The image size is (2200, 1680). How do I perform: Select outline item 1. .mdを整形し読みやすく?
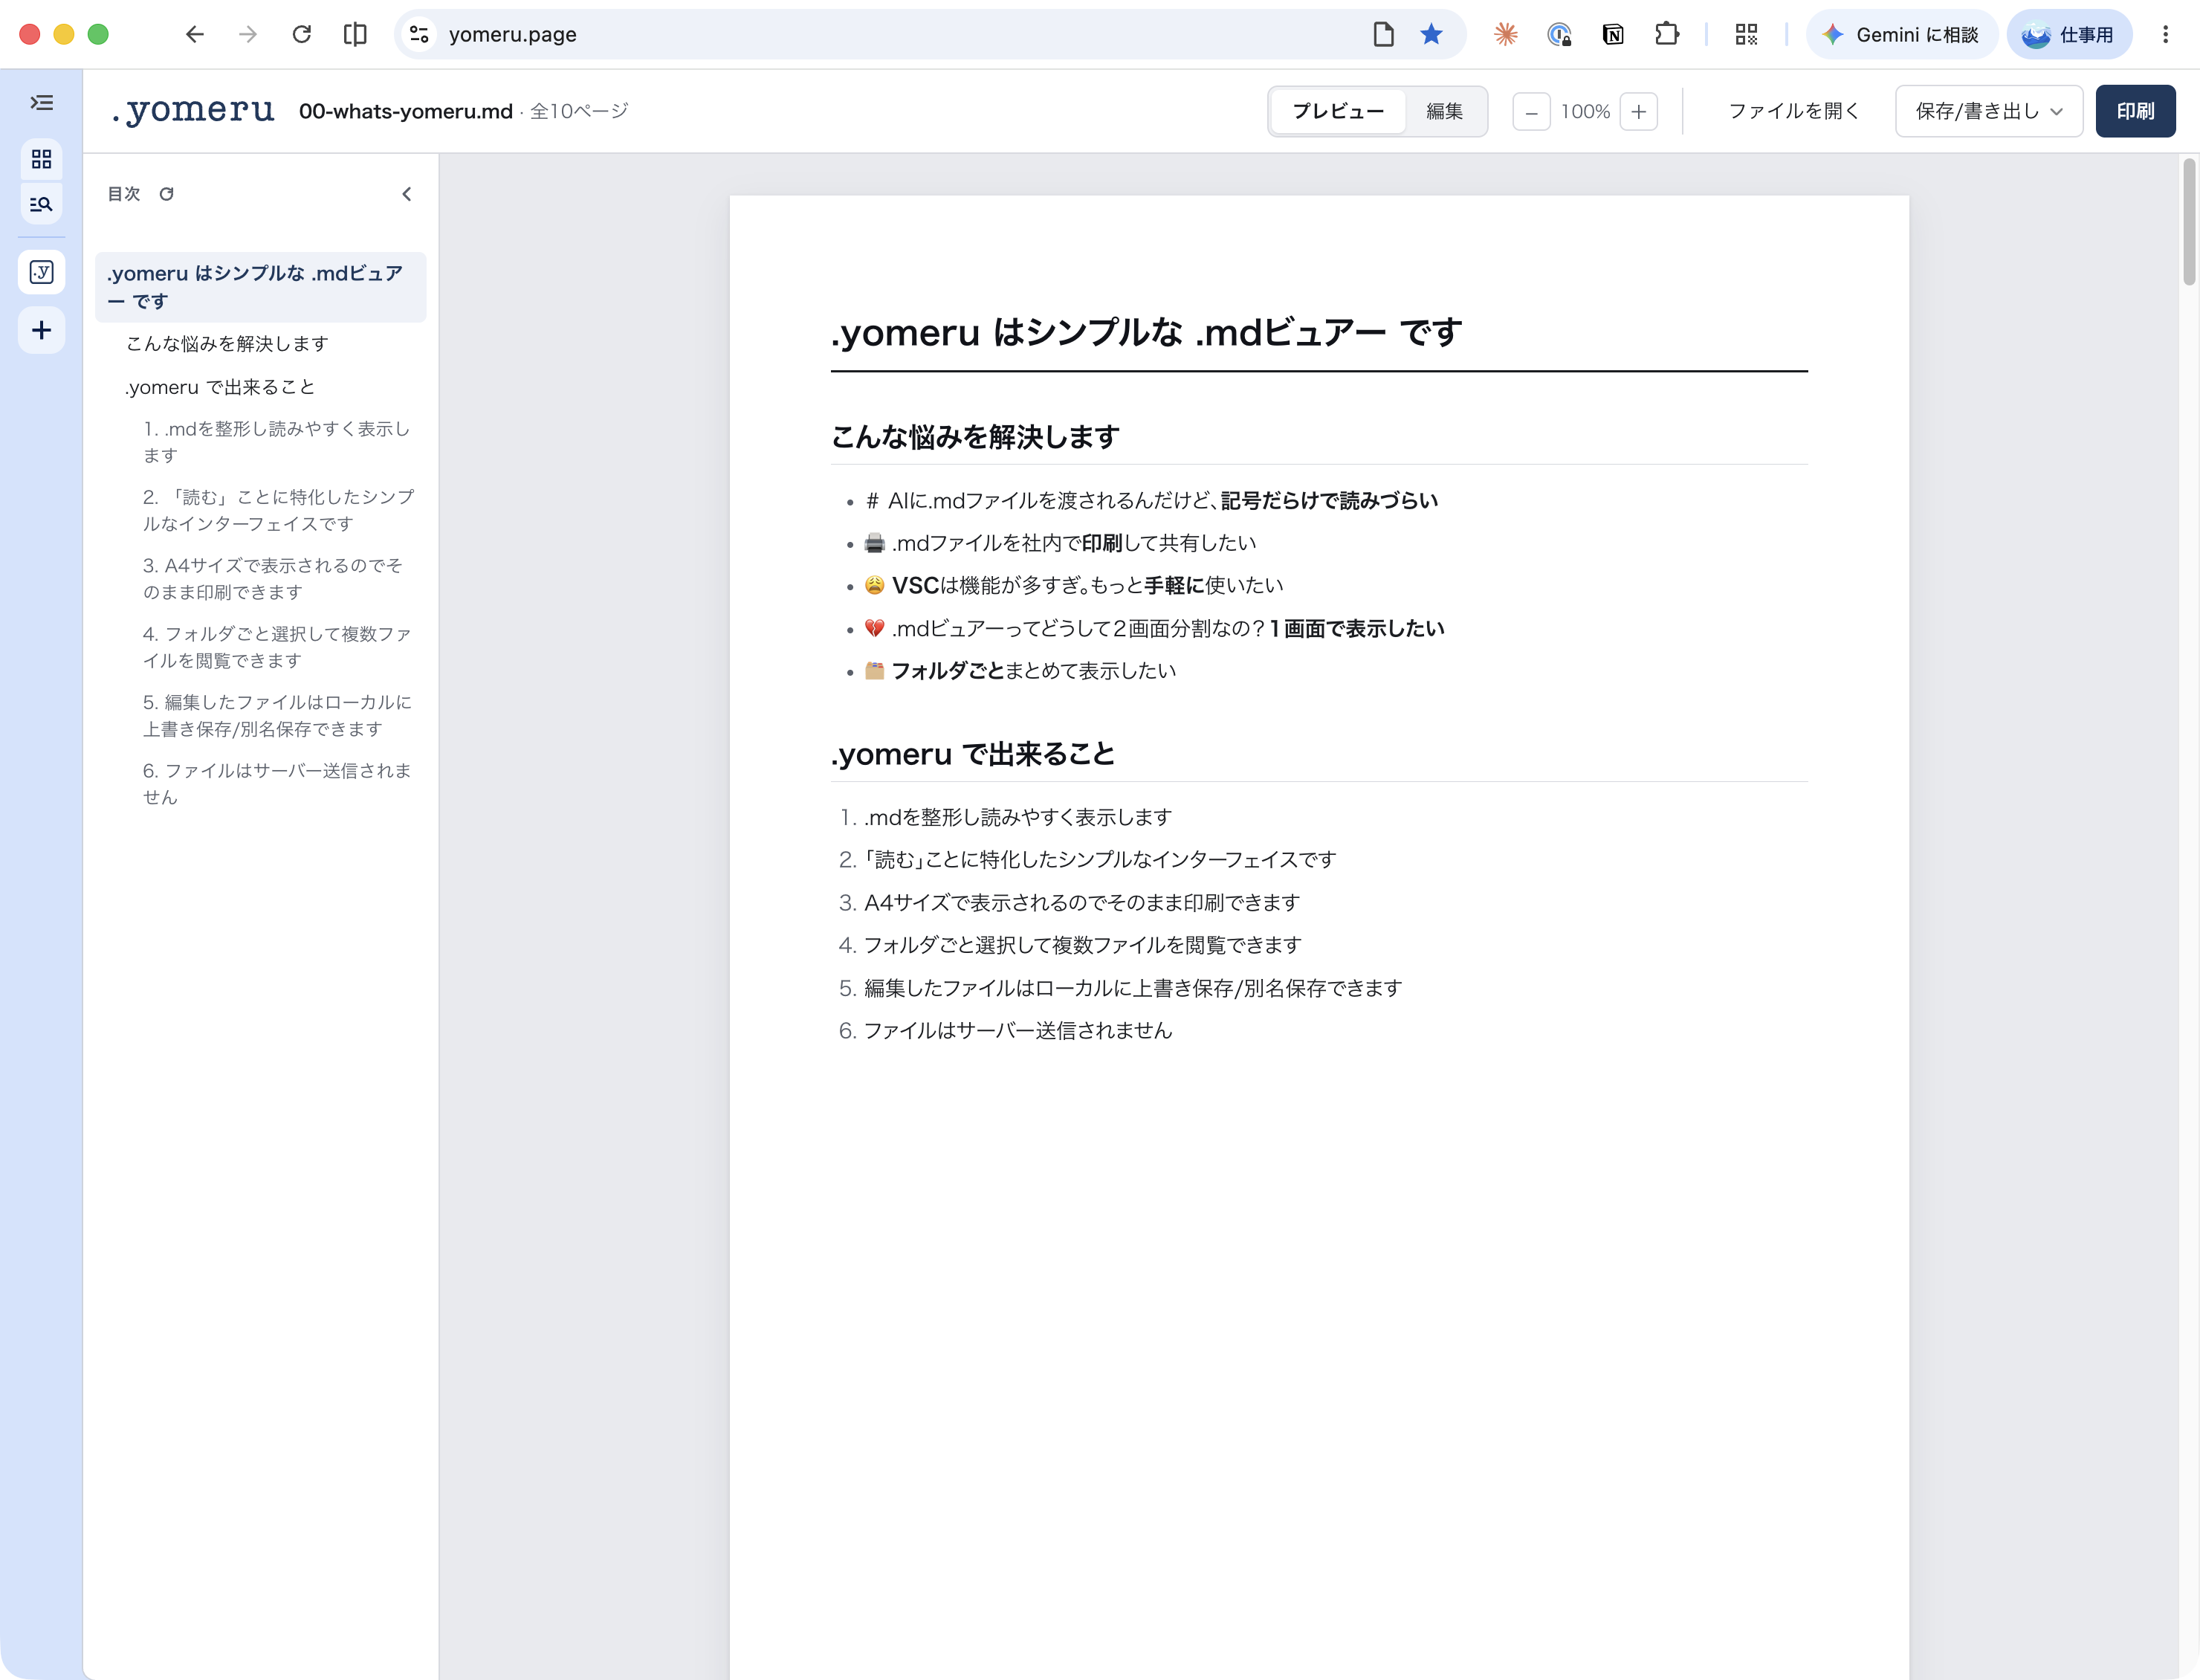pos(277,442)
